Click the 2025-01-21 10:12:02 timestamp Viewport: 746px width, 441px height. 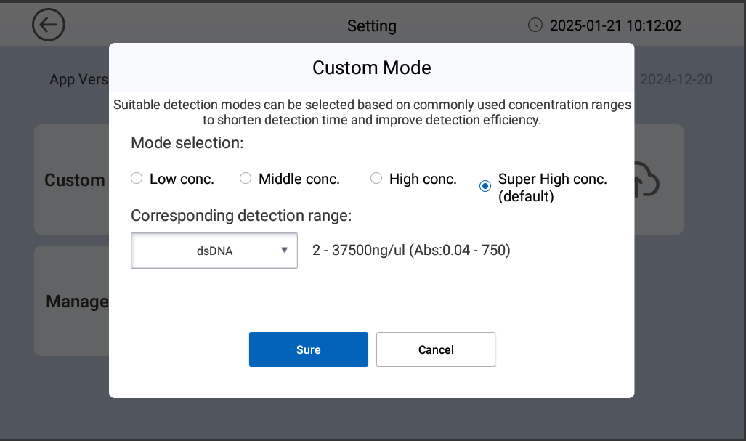point(615,25)
